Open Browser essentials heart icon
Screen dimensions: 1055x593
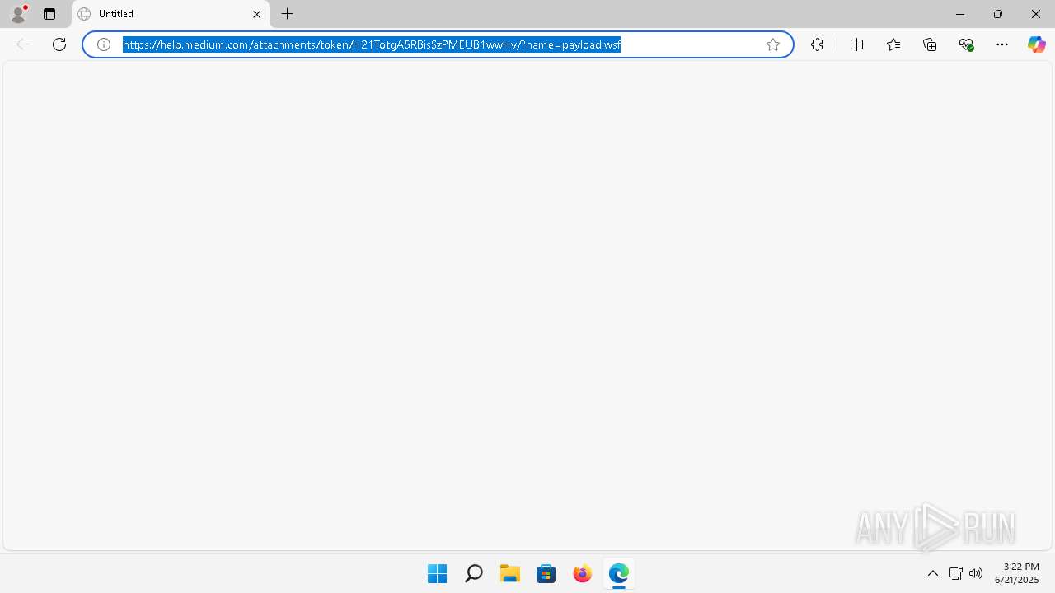click(966, 44)
